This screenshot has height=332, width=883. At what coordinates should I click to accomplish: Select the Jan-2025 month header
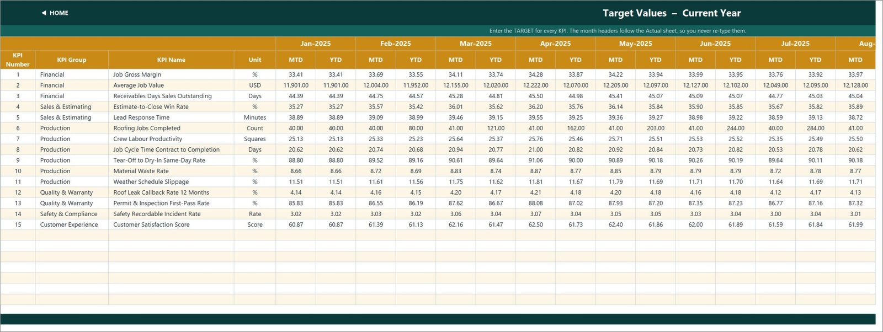(x=316, y=44)
